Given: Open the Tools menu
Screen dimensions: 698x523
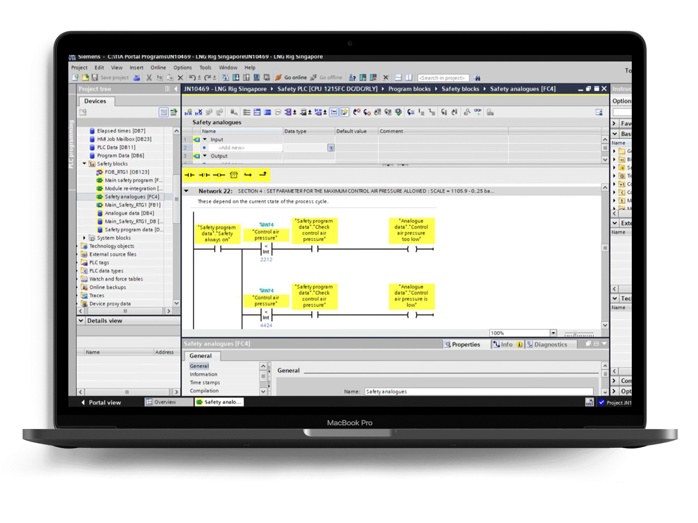Looking at the screenshot, I should 205,68.
